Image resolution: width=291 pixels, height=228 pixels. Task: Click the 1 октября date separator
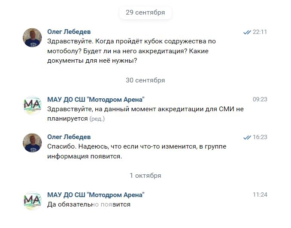pos(145,176)
